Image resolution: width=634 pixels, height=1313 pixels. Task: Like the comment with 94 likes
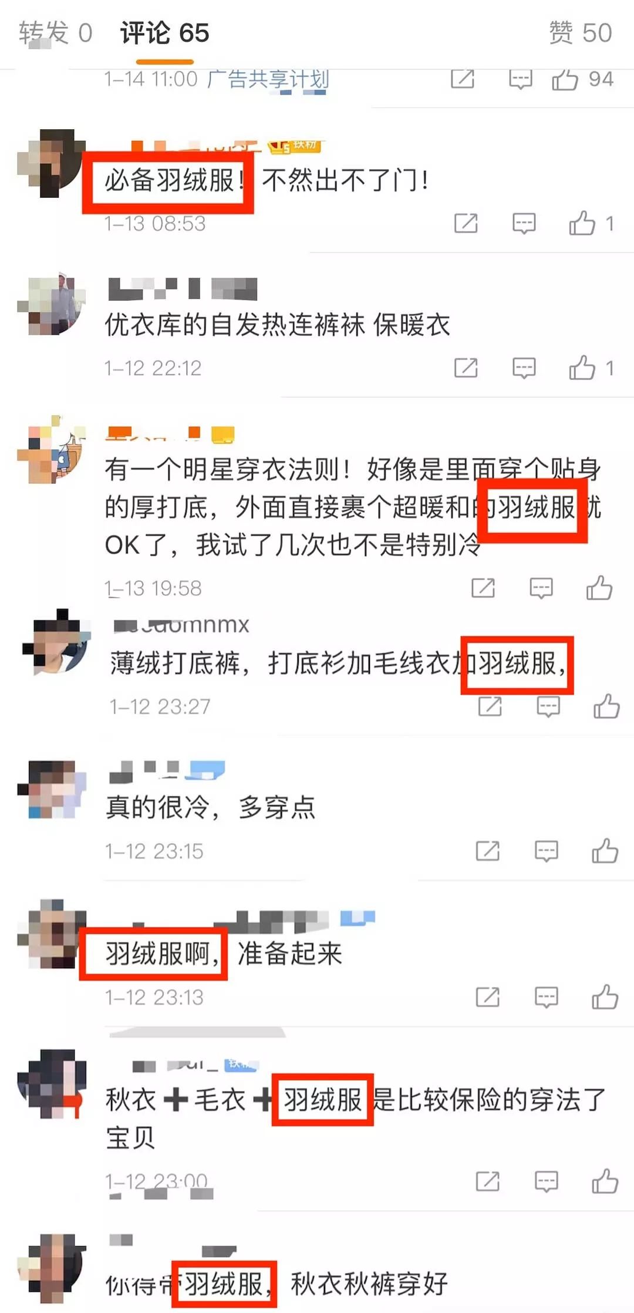coord(582,79)
